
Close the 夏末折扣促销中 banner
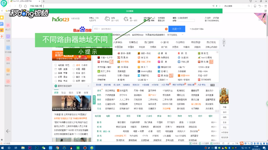coord(88,86)
